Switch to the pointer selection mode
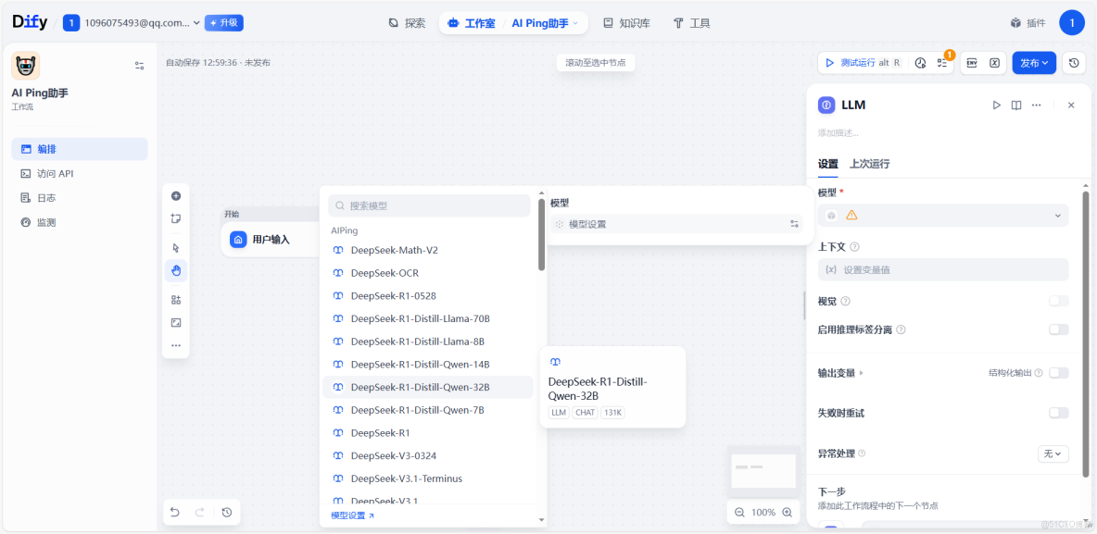The height and width of the screenshot is (534, 1097). (176, 247)
